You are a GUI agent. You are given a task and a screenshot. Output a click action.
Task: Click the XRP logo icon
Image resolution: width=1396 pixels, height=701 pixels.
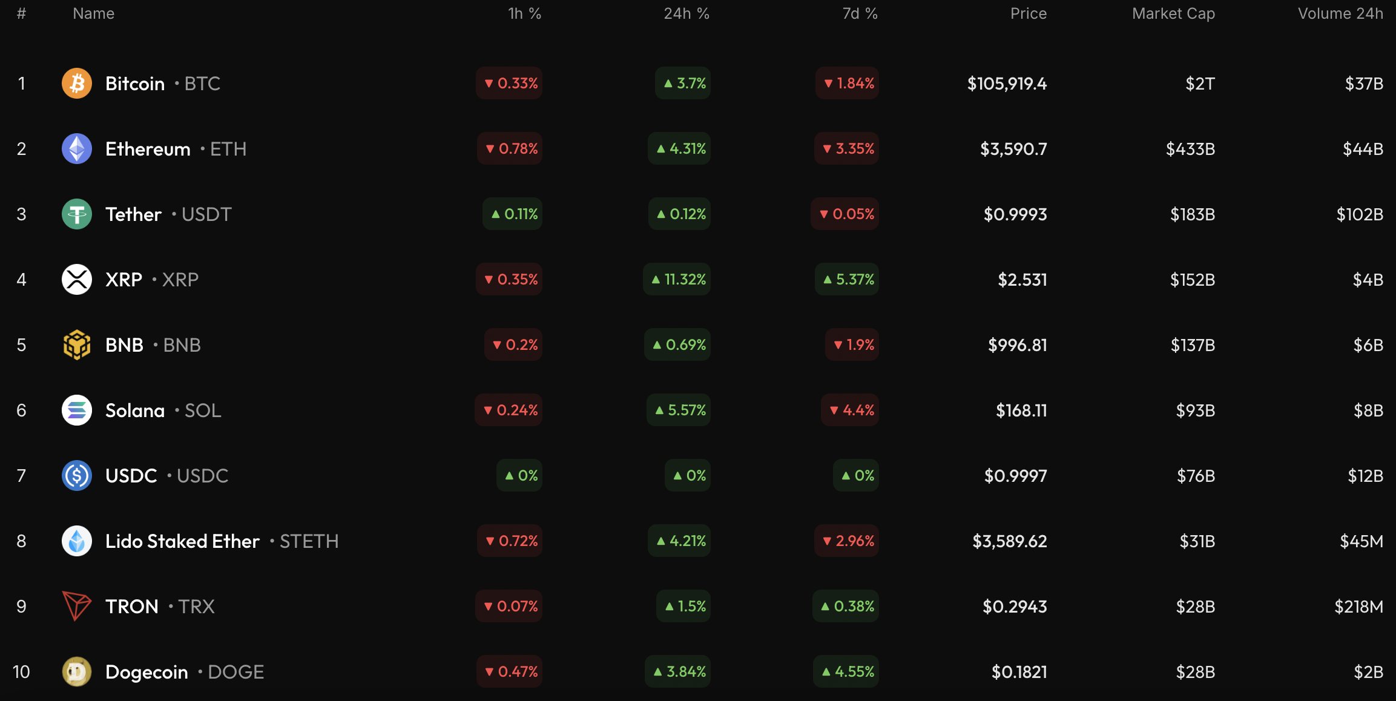(x=77, y=280)
